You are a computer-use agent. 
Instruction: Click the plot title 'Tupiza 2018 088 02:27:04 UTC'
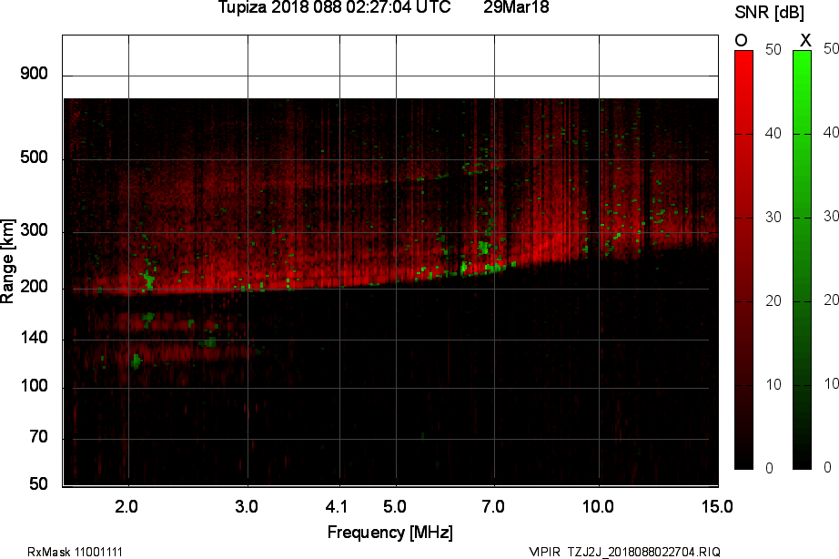pos(335,7)
